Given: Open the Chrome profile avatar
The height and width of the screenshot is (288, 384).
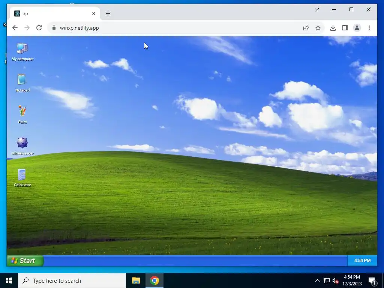Looking at the screenshot, I should point(357,28).
